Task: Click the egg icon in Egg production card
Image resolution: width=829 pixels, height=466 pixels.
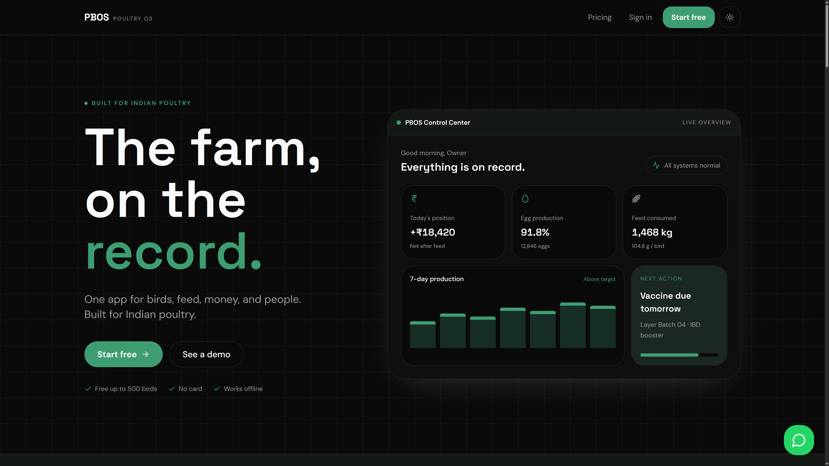Action: pyautogui.click(x=525, y=198)
